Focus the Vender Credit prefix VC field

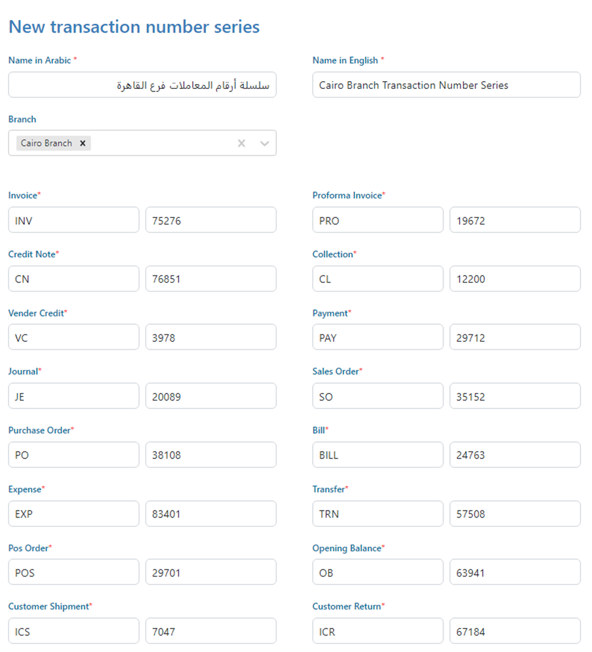click(74, 337)
